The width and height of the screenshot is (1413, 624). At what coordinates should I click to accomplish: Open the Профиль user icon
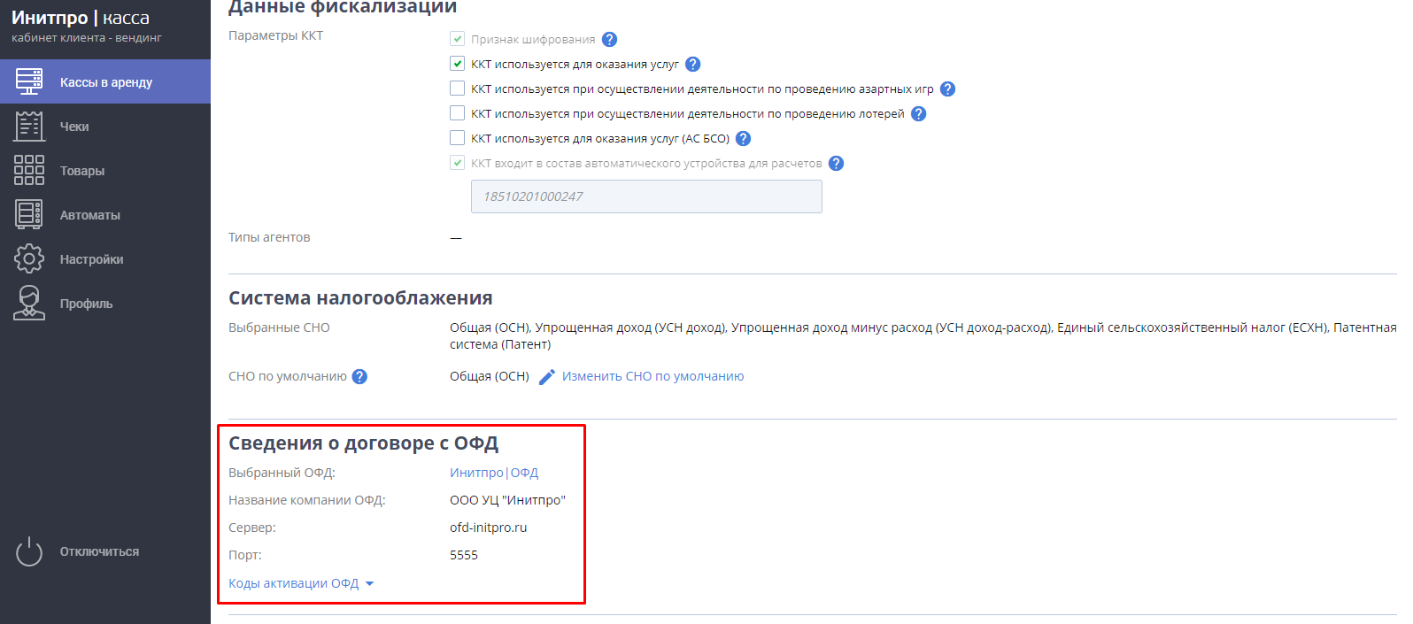[x=29, y=303]
